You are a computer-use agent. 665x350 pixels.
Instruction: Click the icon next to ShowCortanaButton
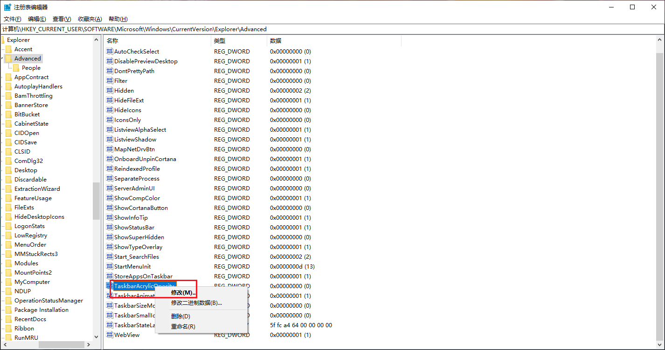[110, 208]
